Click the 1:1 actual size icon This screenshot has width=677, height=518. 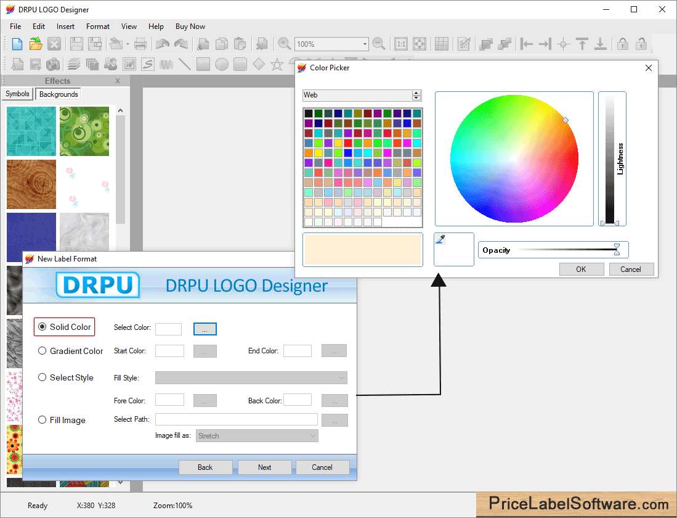pos(401,44)
